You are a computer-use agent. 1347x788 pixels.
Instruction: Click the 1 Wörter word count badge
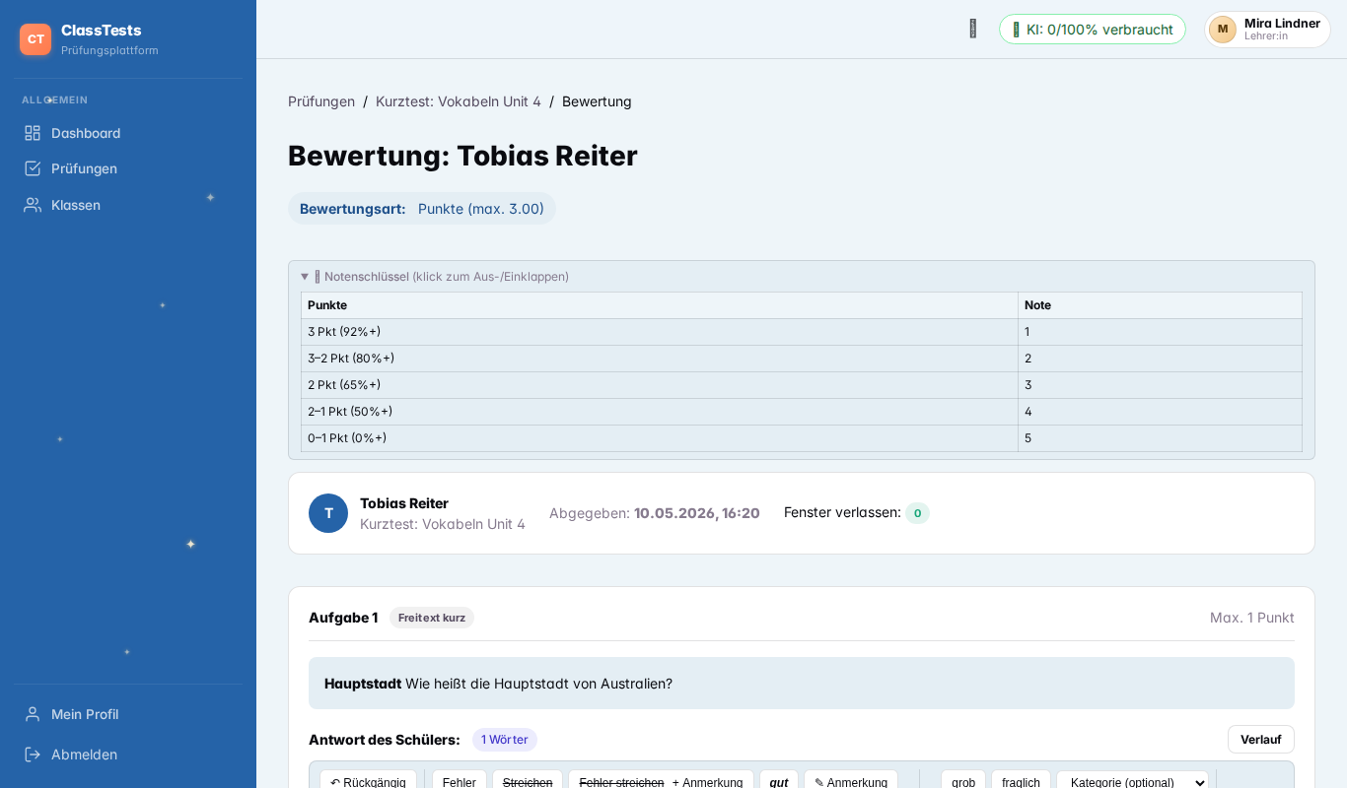pos(505,740)
